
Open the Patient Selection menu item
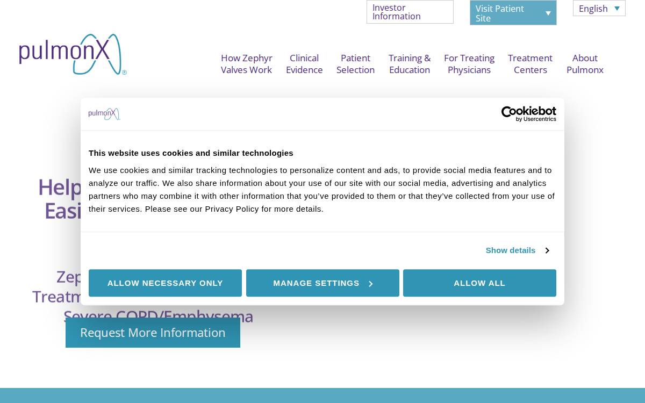[355, 64]
